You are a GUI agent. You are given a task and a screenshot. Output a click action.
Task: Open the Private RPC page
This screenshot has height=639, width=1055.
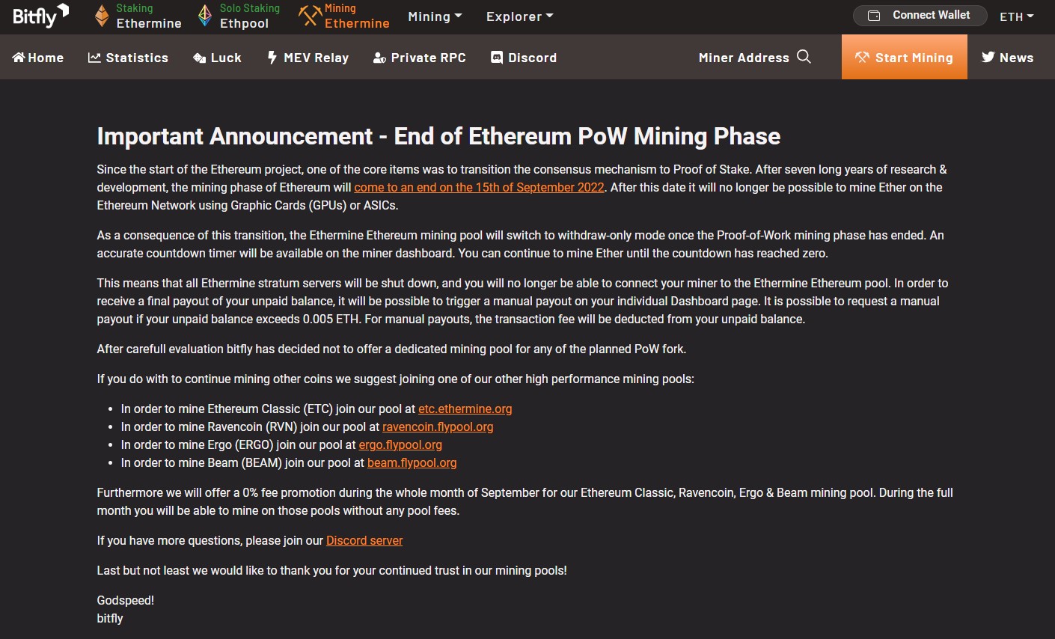(x=420, y=58)
